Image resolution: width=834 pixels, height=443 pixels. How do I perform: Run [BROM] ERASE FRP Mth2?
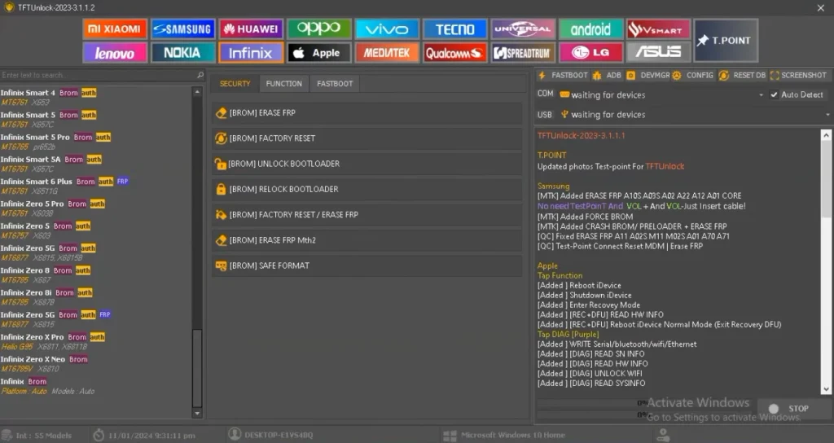(367, 240)
